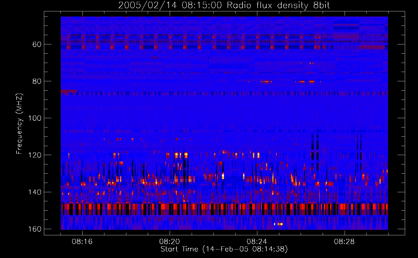418x258 pixels.
Task: Click the "Start Time (14-Feb-05 08:14:38)" axis label
Action: 224,249
